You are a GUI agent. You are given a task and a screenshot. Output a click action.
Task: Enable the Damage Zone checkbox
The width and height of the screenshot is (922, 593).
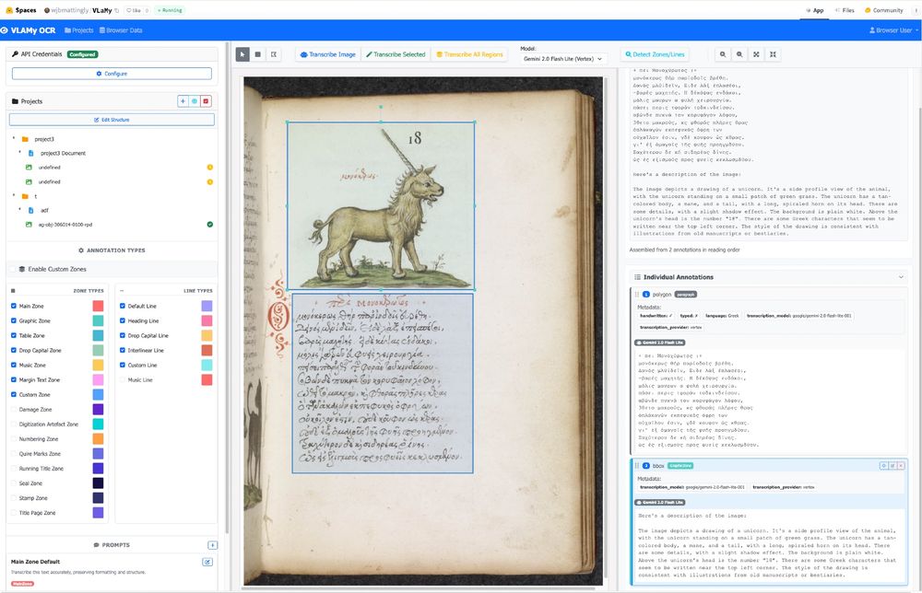pos(14,409)
